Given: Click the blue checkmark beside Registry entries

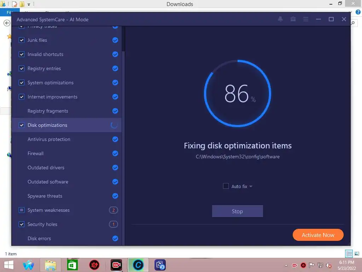Looking at the screenshot, I should click(x=115, y=68).
